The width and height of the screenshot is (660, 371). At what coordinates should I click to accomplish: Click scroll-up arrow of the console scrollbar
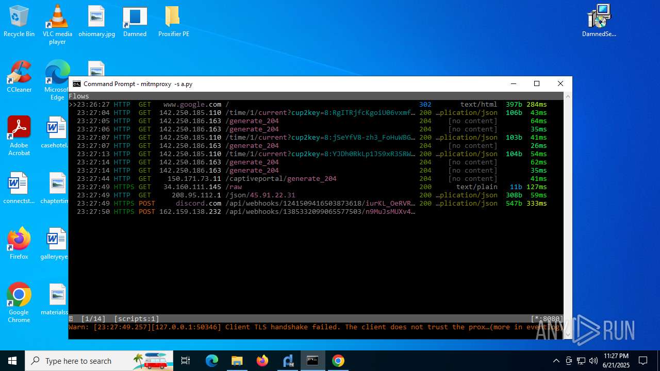tap(568, 96)
